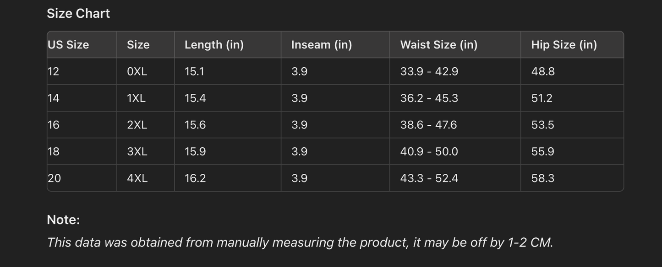The width and height of the screenshot is (662, 267).
Task: Click the "Length (in)" column header
Action: click(x=214, y=45)
